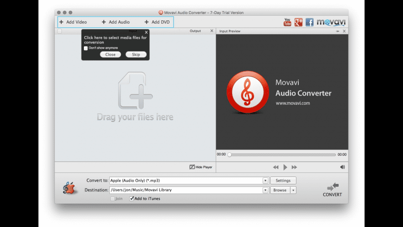403x227 pixels.
Task: Click the Movavi Audio Converter treble clef logo
Action: (x=247, y=92)
